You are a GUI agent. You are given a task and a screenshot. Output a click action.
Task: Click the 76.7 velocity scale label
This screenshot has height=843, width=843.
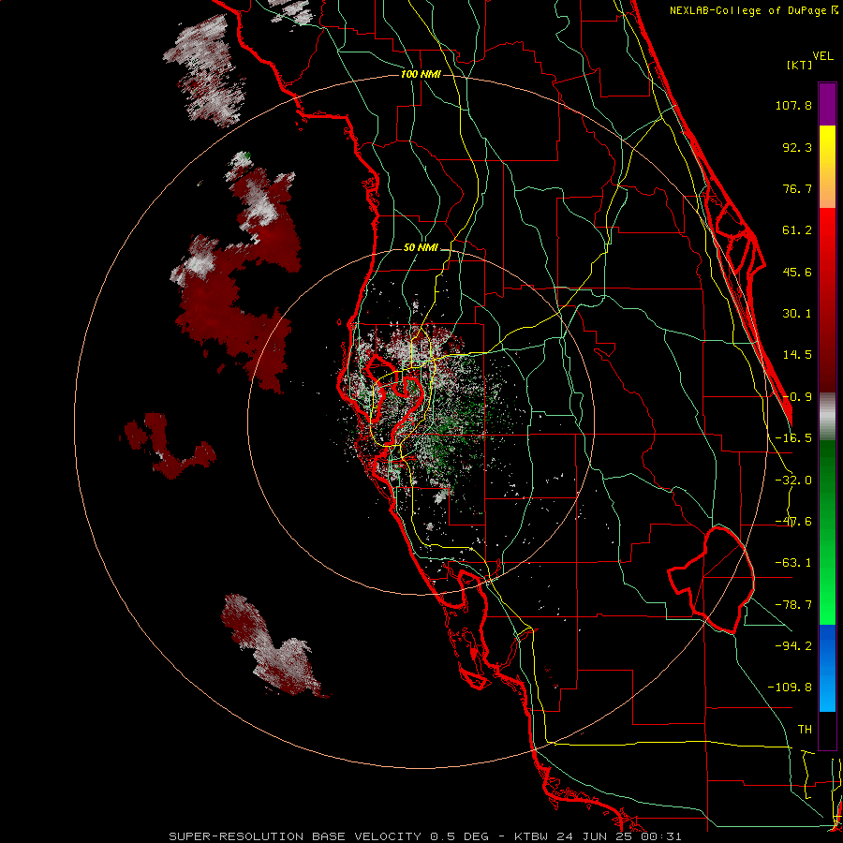pyautogui.click(x=797, y=188)
